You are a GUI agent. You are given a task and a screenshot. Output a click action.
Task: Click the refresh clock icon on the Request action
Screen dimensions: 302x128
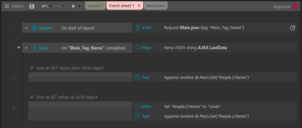[x=292, y=28]
